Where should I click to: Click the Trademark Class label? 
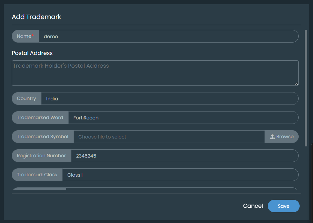[37, 175]
